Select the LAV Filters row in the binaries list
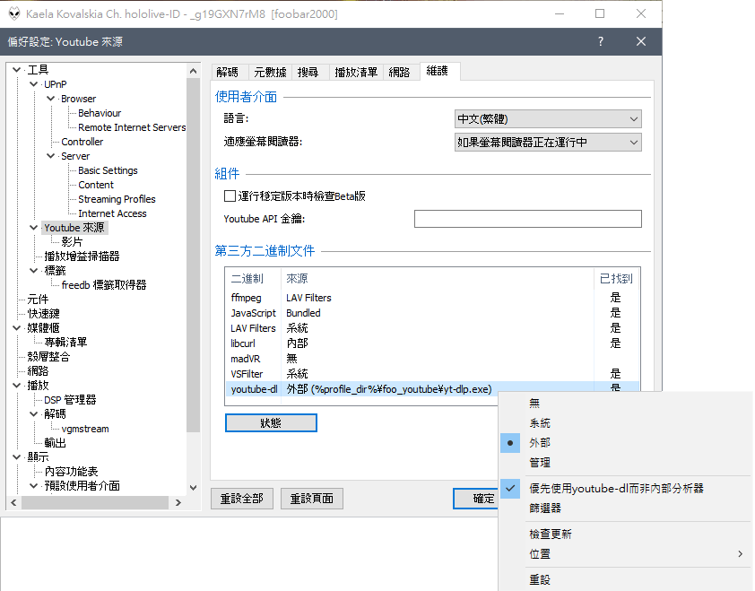The image size is (755, 591). point(432,328)
